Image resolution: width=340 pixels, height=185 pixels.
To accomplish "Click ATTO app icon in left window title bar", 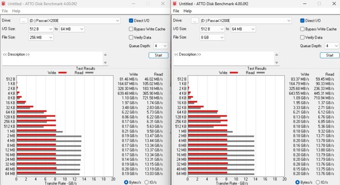I will 3,4.
